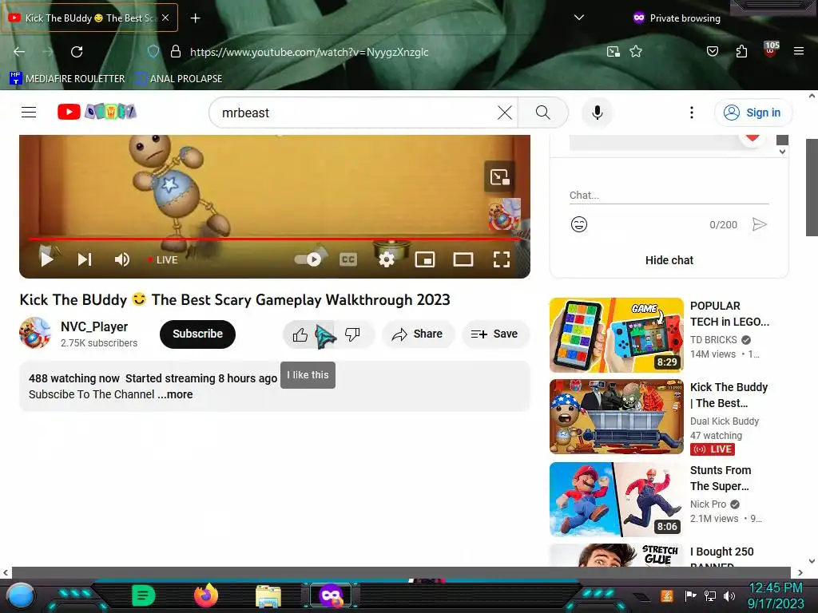Screen dimensions: 818x613
Task: Clear the search query
Action: tap(505, 113)
